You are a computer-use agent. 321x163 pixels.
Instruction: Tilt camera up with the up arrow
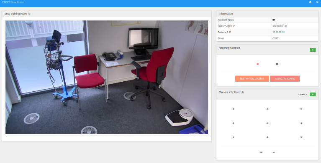(x=267, y=109)
